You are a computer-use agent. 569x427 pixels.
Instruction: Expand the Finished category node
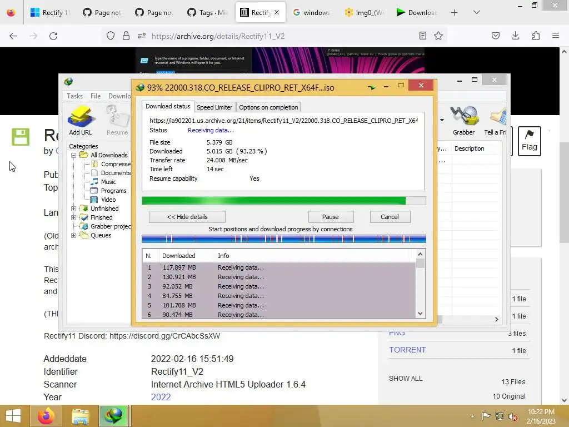tap(74, 217)
